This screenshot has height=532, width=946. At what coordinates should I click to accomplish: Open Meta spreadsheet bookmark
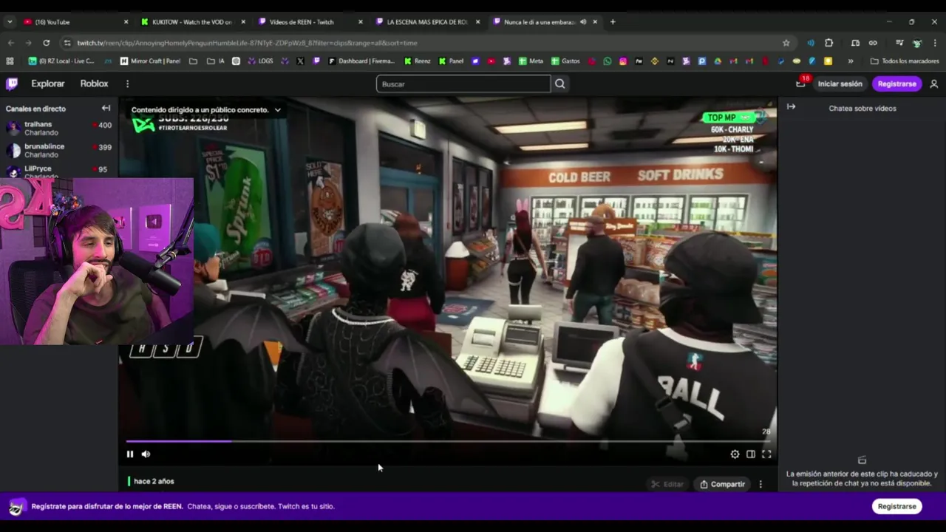(x=531, y=61)
